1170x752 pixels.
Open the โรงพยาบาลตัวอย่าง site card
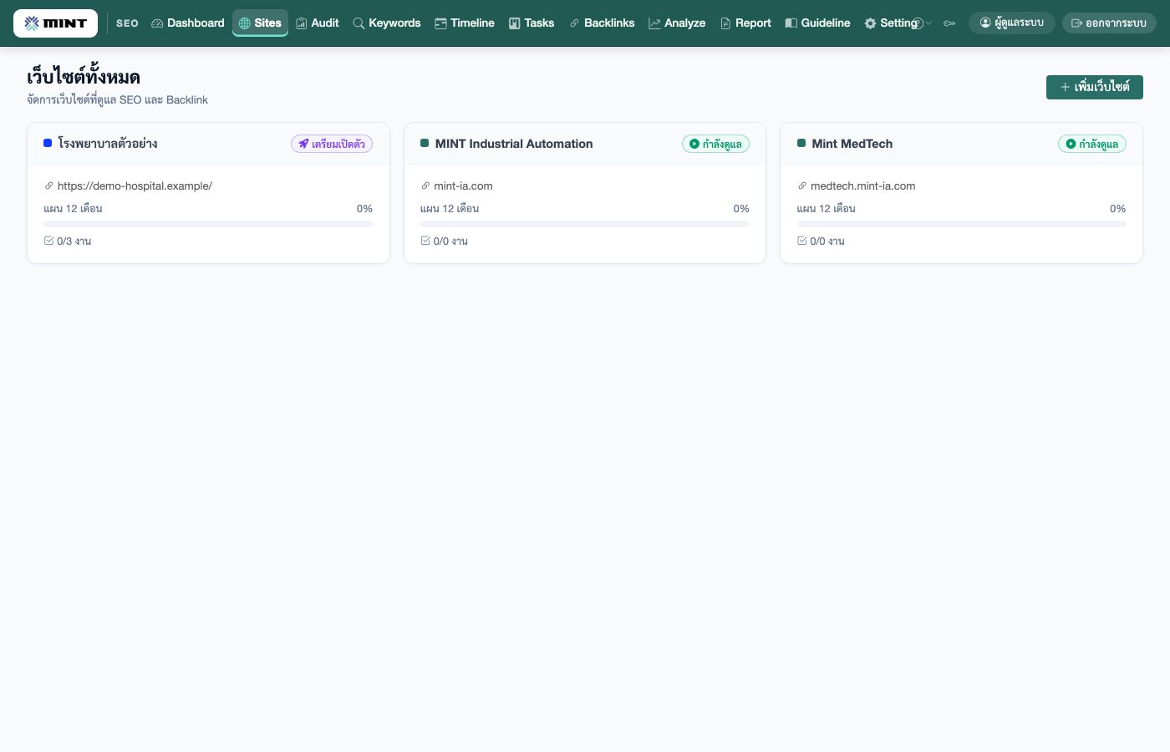coord(208,193)
